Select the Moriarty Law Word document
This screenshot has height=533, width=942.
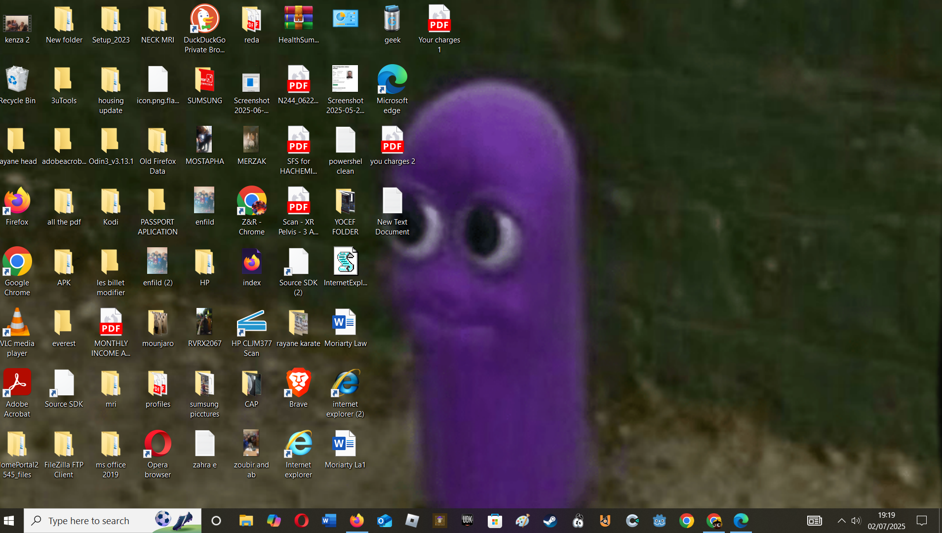point(345,328)
